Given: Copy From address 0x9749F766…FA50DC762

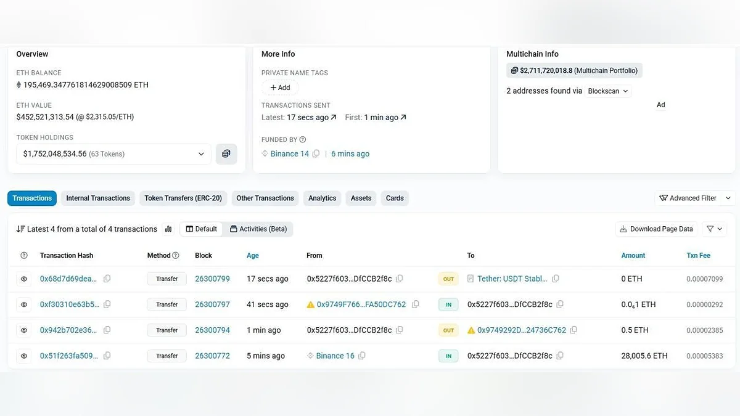Looking at the screenshot, I should (416, 304).
